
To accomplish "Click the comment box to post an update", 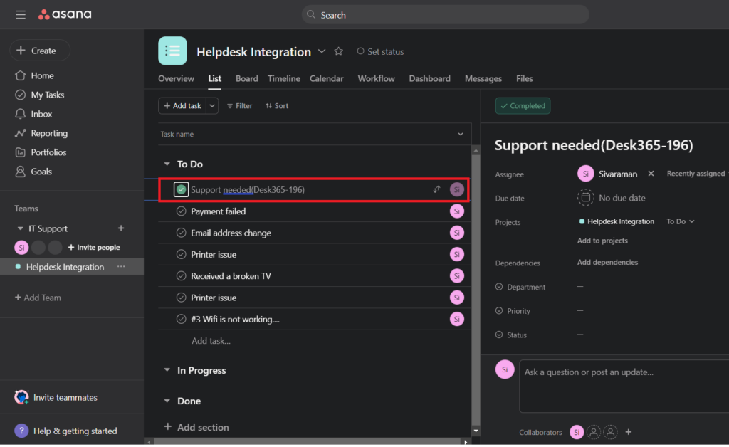I will (x=624, y=386).
